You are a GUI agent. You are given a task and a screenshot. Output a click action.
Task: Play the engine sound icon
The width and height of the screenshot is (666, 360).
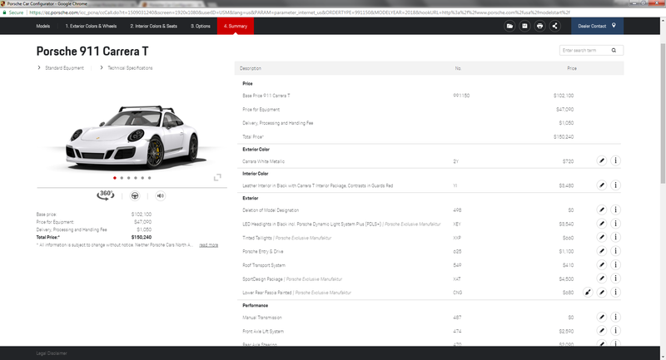(160, 196)
